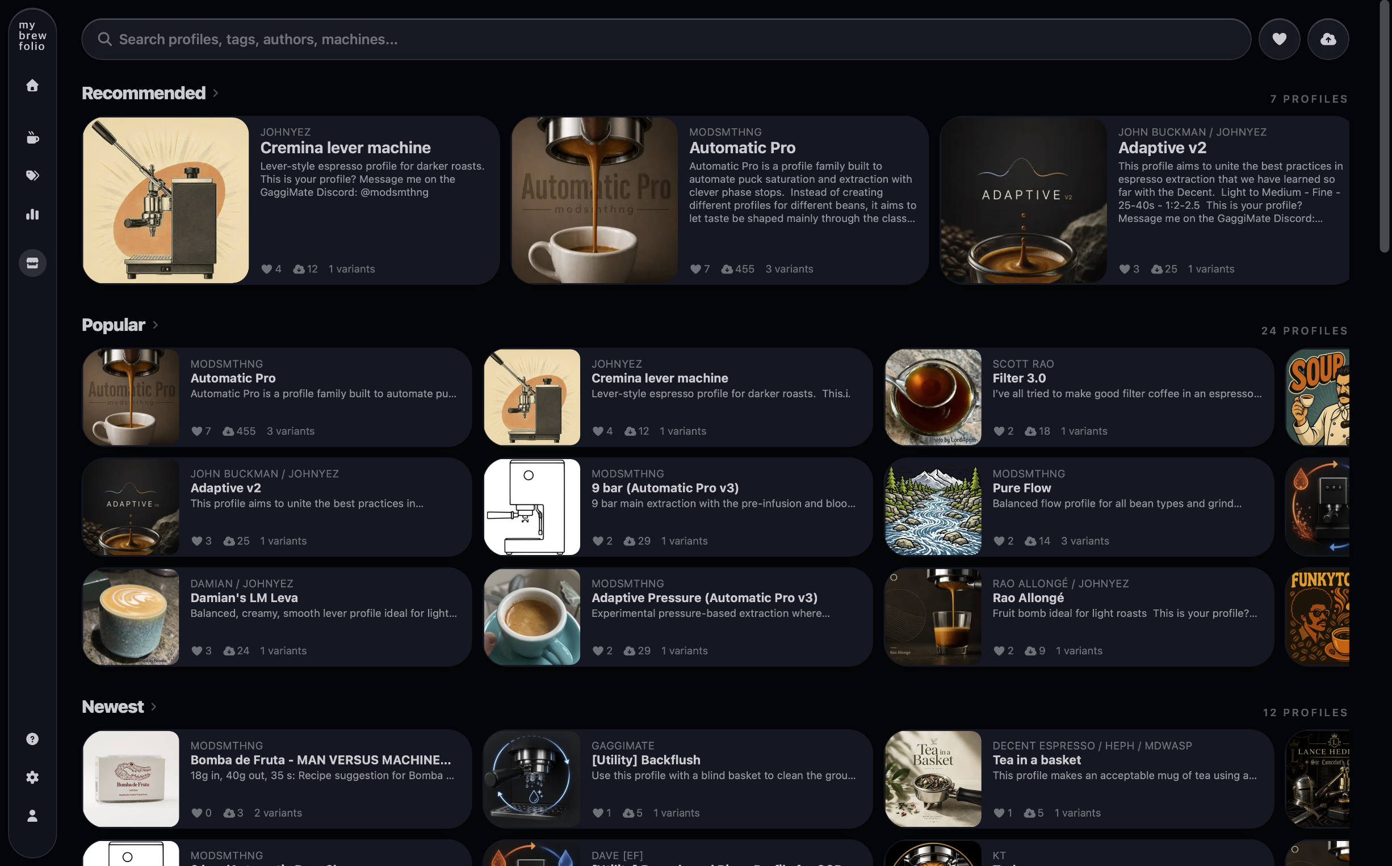Expand the Popular section chevron

(155, 325)
